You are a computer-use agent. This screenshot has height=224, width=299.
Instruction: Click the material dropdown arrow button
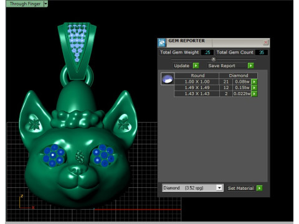click(x=219, y=188)
